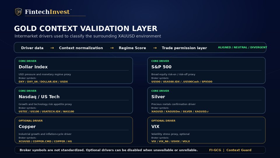Click Growth and technology risk appetite description
Viewport: 280px width, 158px height.
45,104
